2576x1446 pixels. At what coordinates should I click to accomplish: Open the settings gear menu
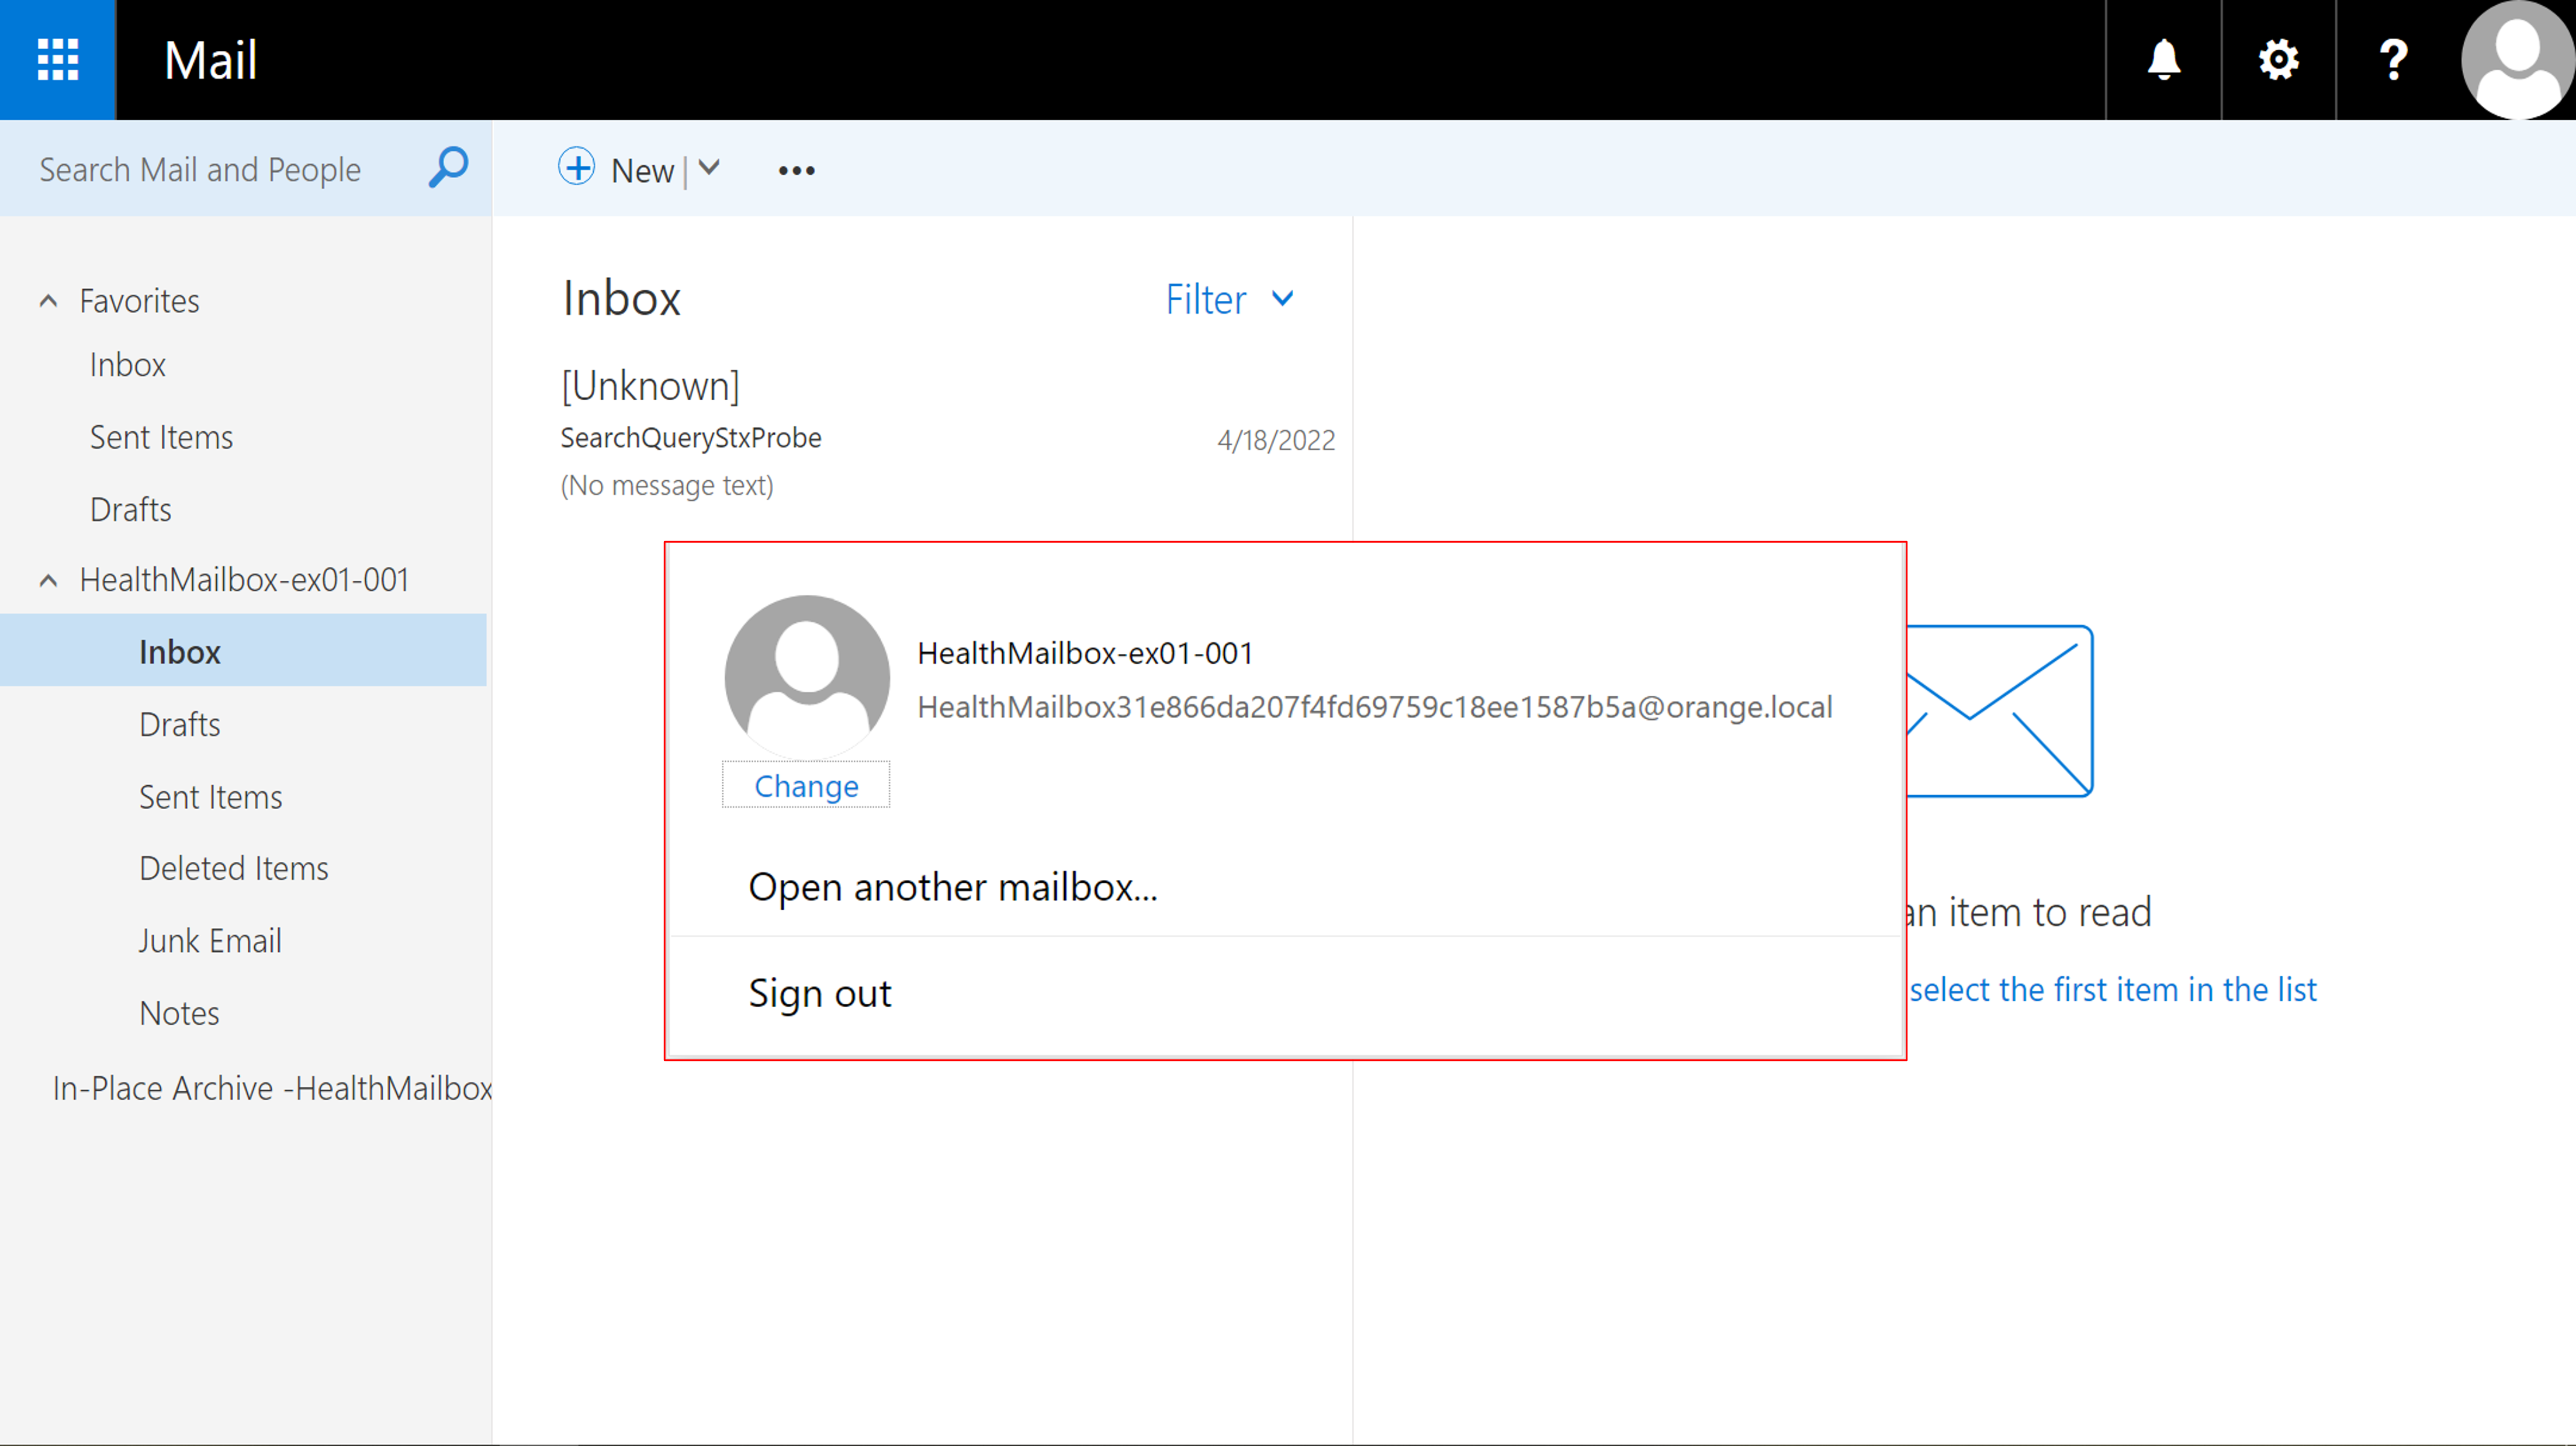(2278, 60)
